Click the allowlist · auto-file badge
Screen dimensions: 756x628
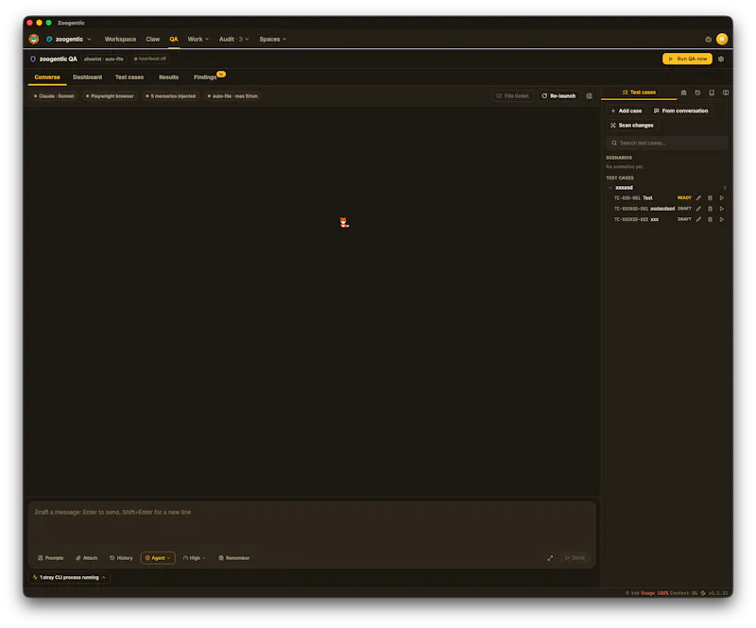click(x=104, y=59)
